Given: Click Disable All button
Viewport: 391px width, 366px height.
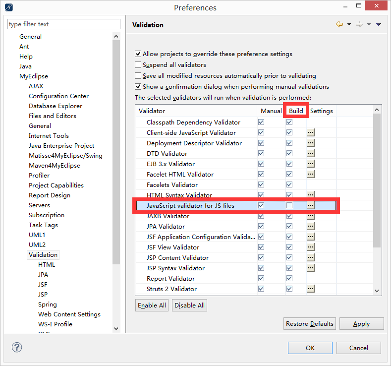Looking at the screenshot, I should (x=189, y=305).
